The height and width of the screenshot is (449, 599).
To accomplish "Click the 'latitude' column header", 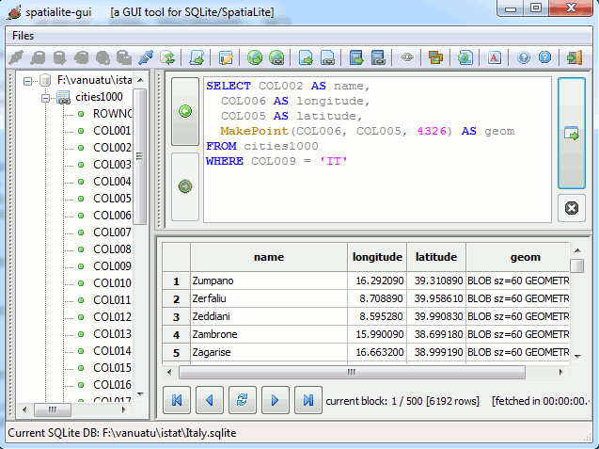I will point(436,257).
